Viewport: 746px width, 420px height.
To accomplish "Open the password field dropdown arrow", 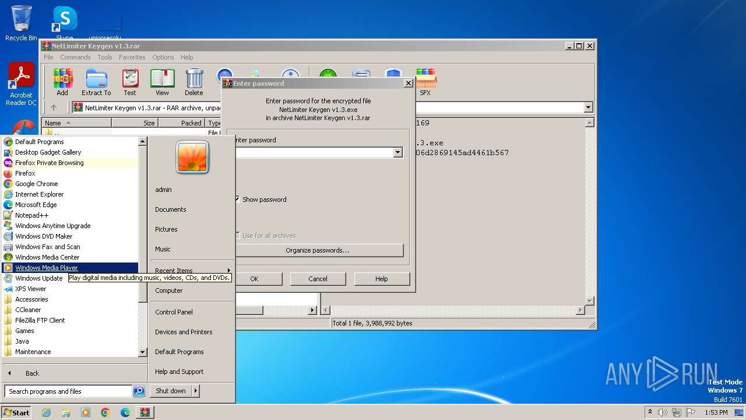I will pos(397,152).
